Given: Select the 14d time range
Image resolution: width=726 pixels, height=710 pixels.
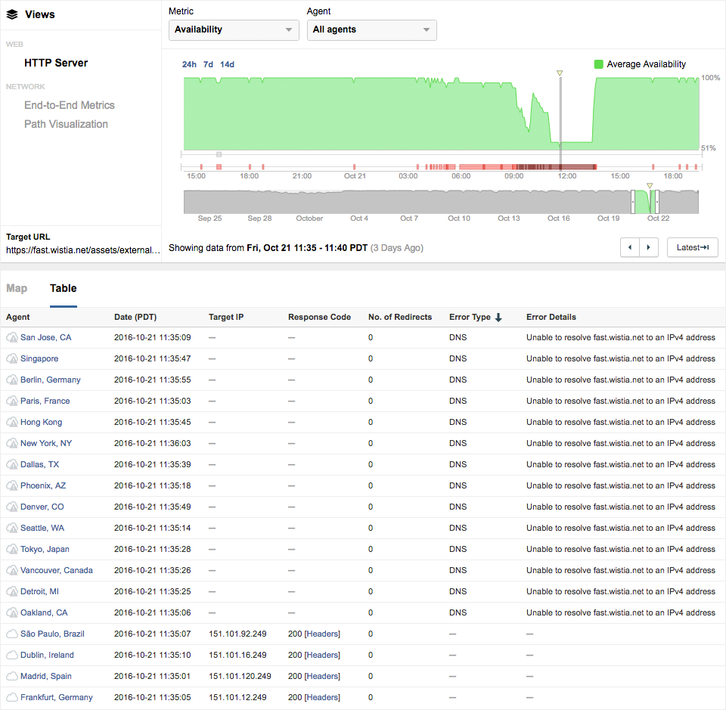Looking at the screenshot, I should 227,64.
